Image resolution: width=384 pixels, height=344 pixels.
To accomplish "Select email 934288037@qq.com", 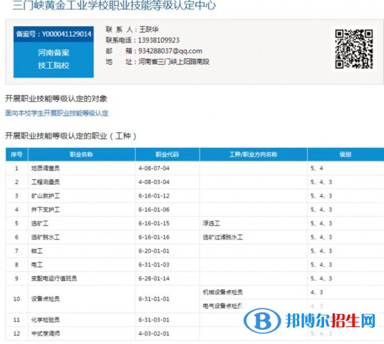I will pos(170,51).
